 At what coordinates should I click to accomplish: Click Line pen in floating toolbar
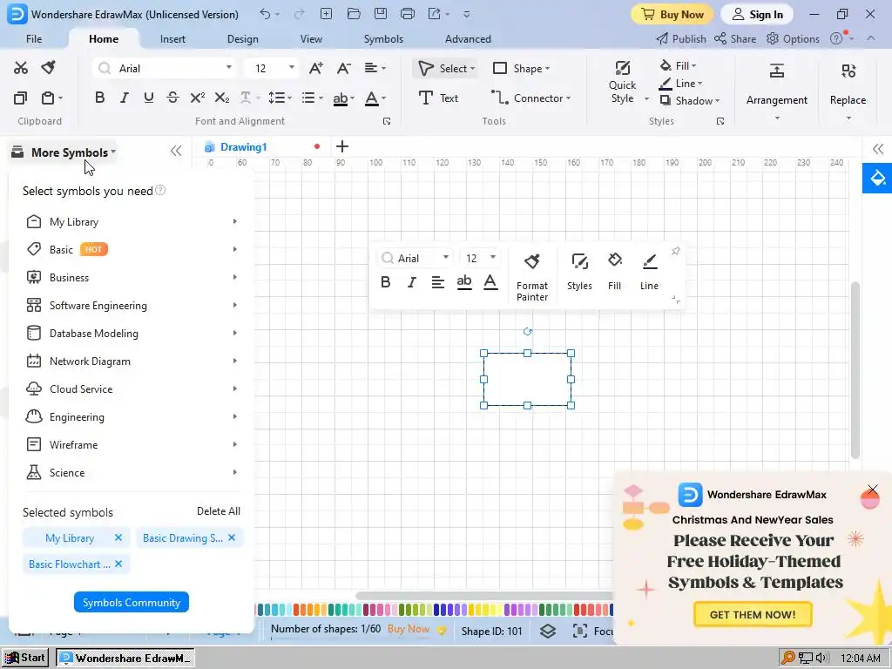tap(649, 272)
